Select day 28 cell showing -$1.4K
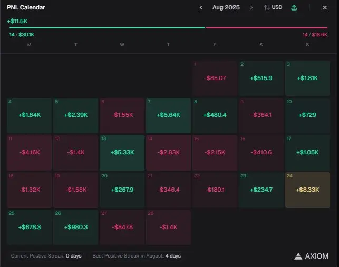Screen dimensions: 339x267 pyautogui.click(x=168, y=228)
